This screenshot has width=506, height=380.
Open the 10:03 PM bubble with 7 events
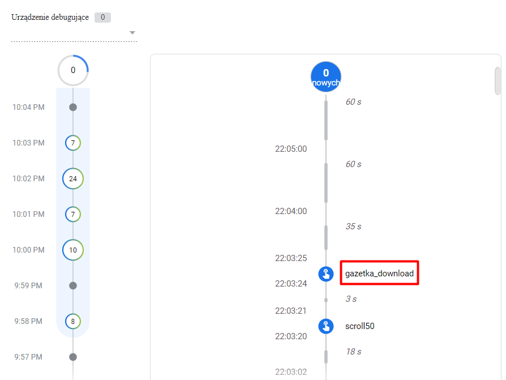pos(73,143)
